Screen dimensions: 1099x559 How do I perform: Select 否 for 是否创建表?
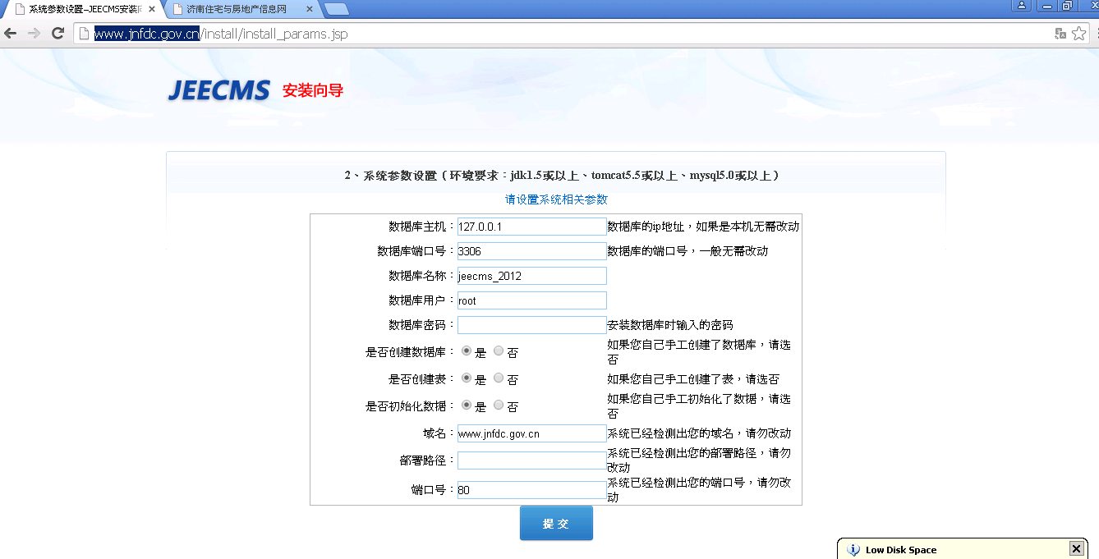point(499,378)
